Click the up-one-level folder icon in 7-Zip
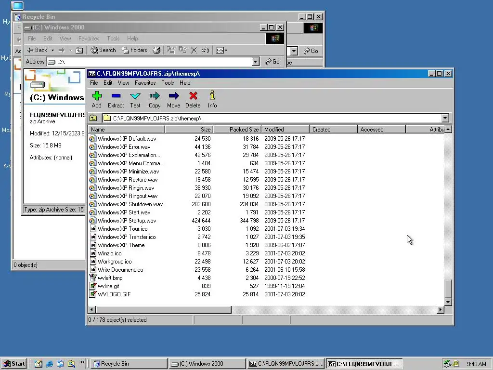Viewport: 493px width, 370px height. pos(93,119)
